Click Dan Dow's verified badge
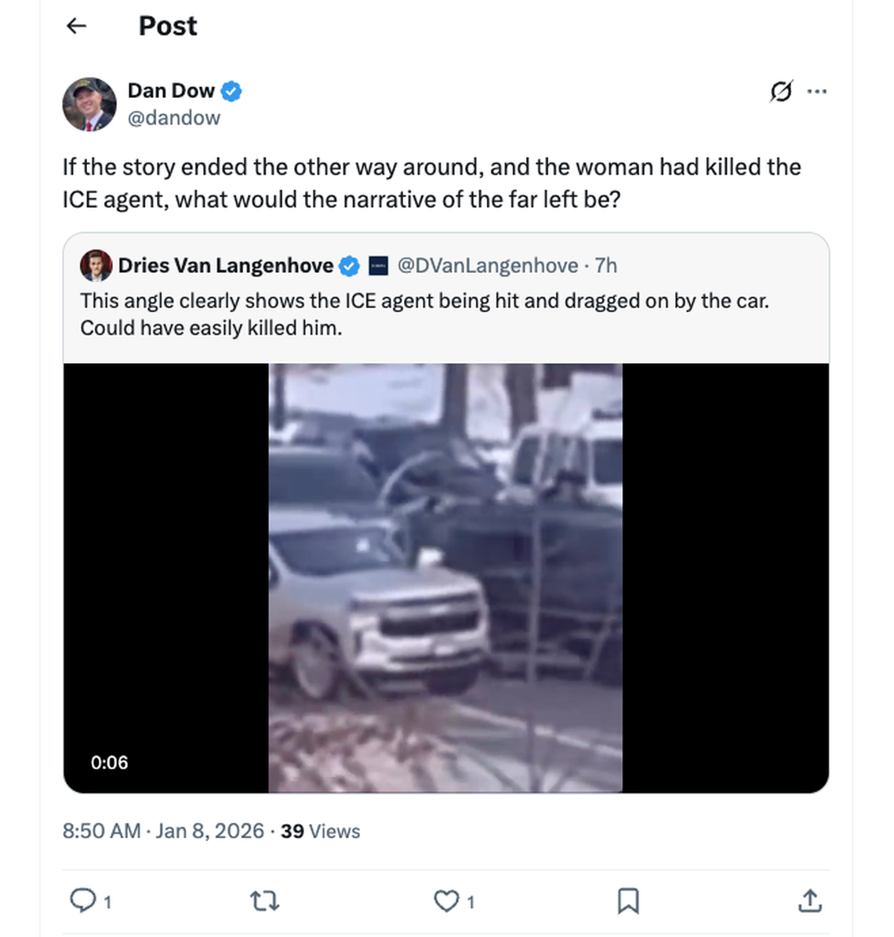Image resolution: width=894 pixels, height=937 pixels. (231, 91)
